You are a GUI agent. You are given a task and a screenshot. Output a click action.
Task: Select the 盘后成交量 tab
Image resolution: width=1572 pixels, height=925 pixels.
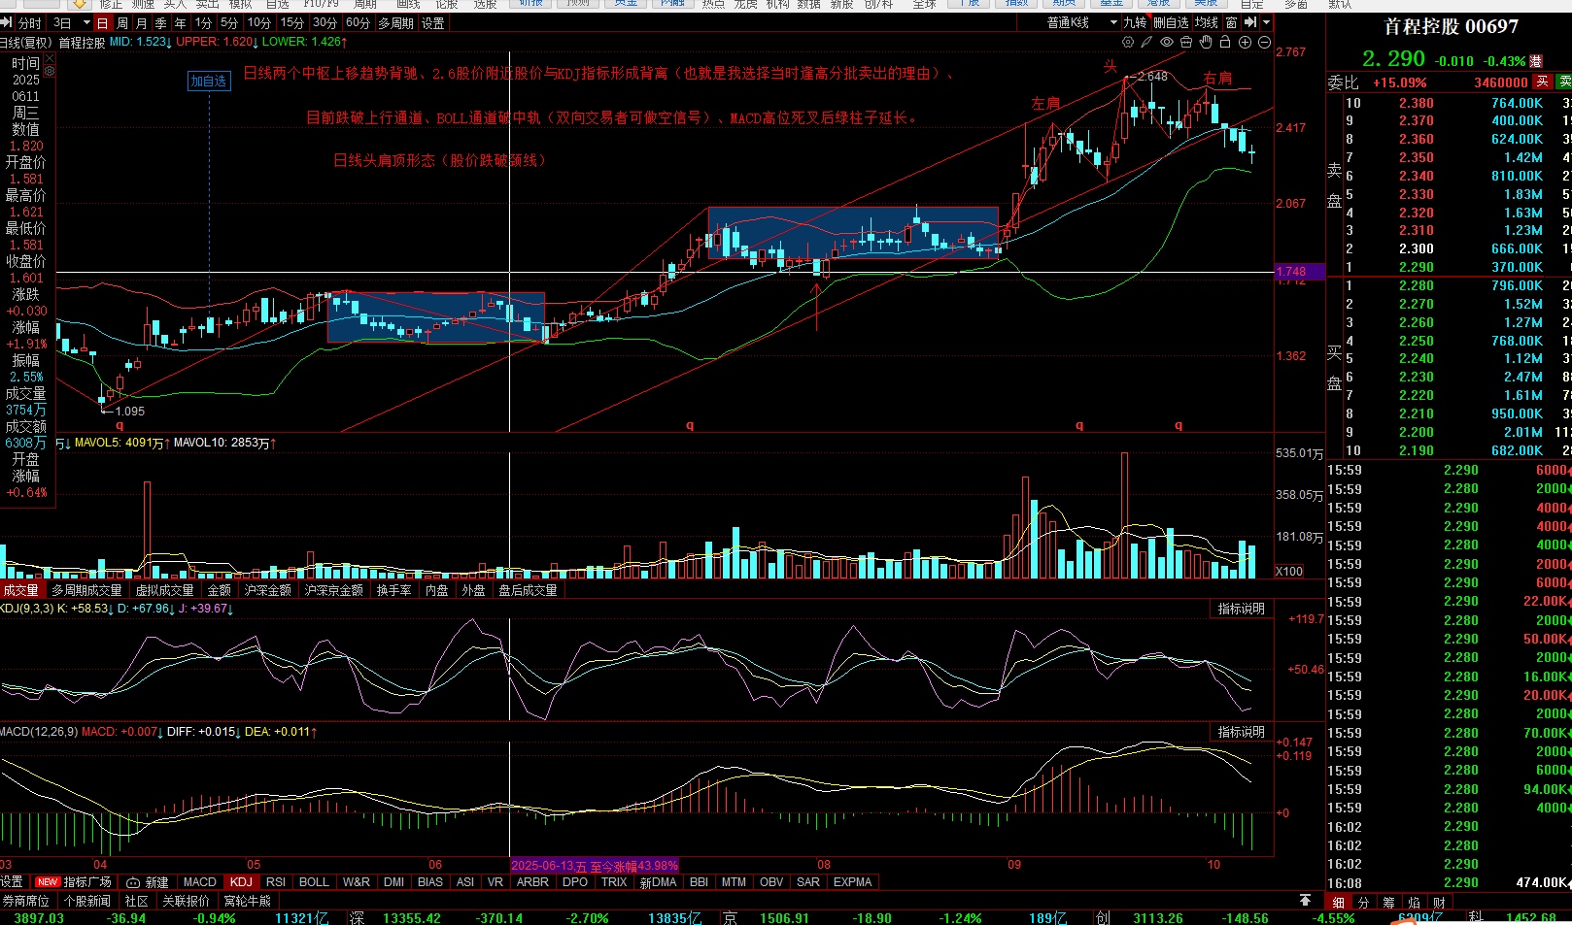pyautogui.click(x=528, y=590)
